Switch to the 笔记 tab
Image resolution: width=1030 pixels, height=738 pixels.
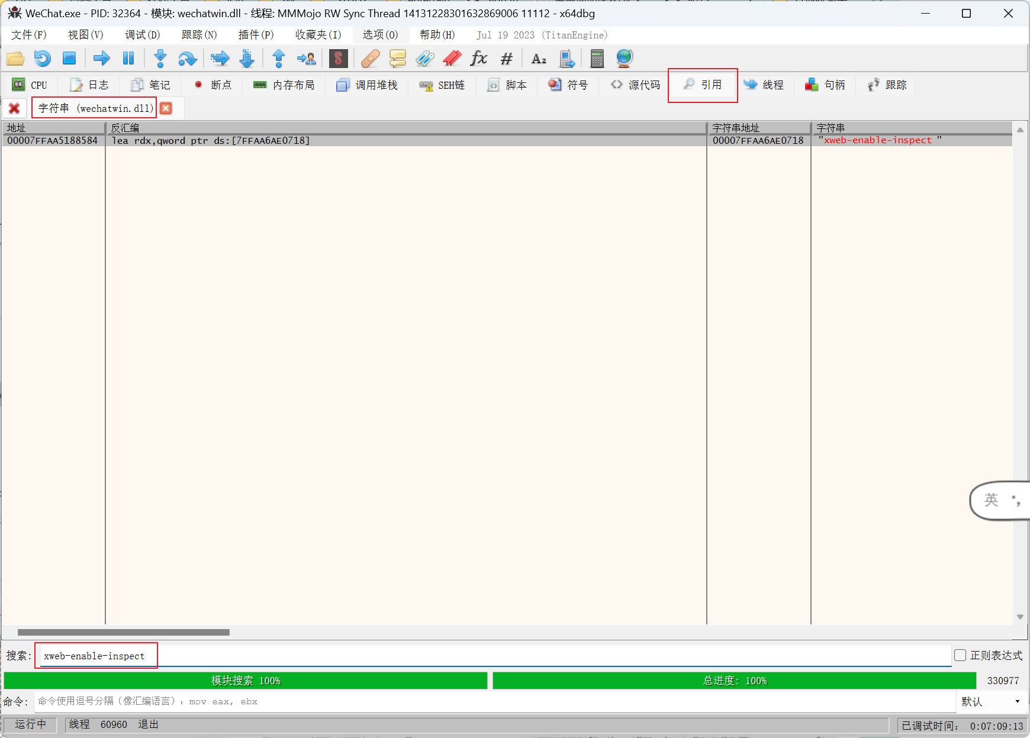[150, 85]
